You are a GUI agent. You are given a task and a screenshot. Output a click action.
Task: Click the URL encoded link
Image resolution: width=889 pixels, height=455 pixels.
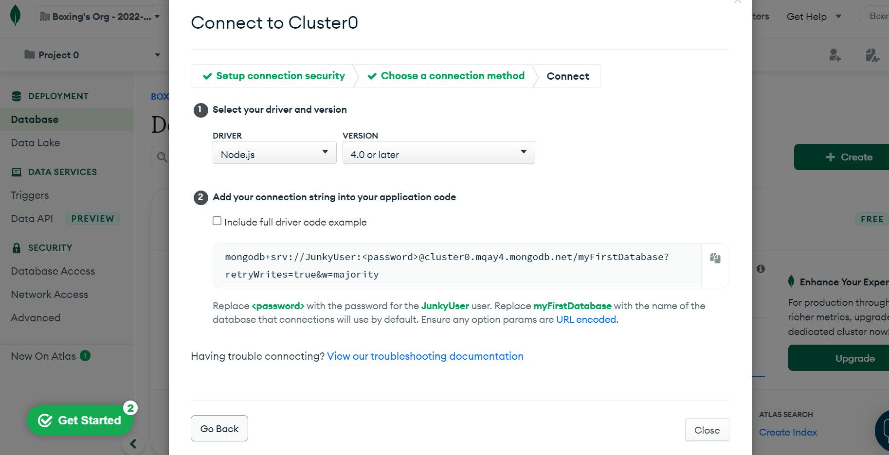pyautogui.click(x=586, y=319)
